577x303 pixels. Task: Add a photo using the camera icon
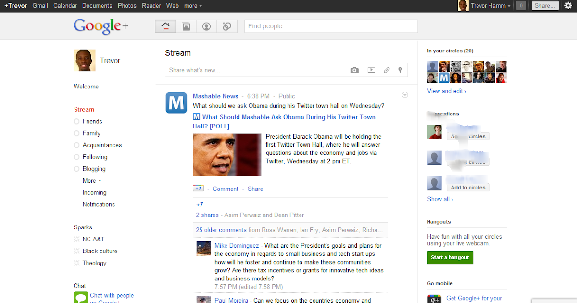[354, 70]
